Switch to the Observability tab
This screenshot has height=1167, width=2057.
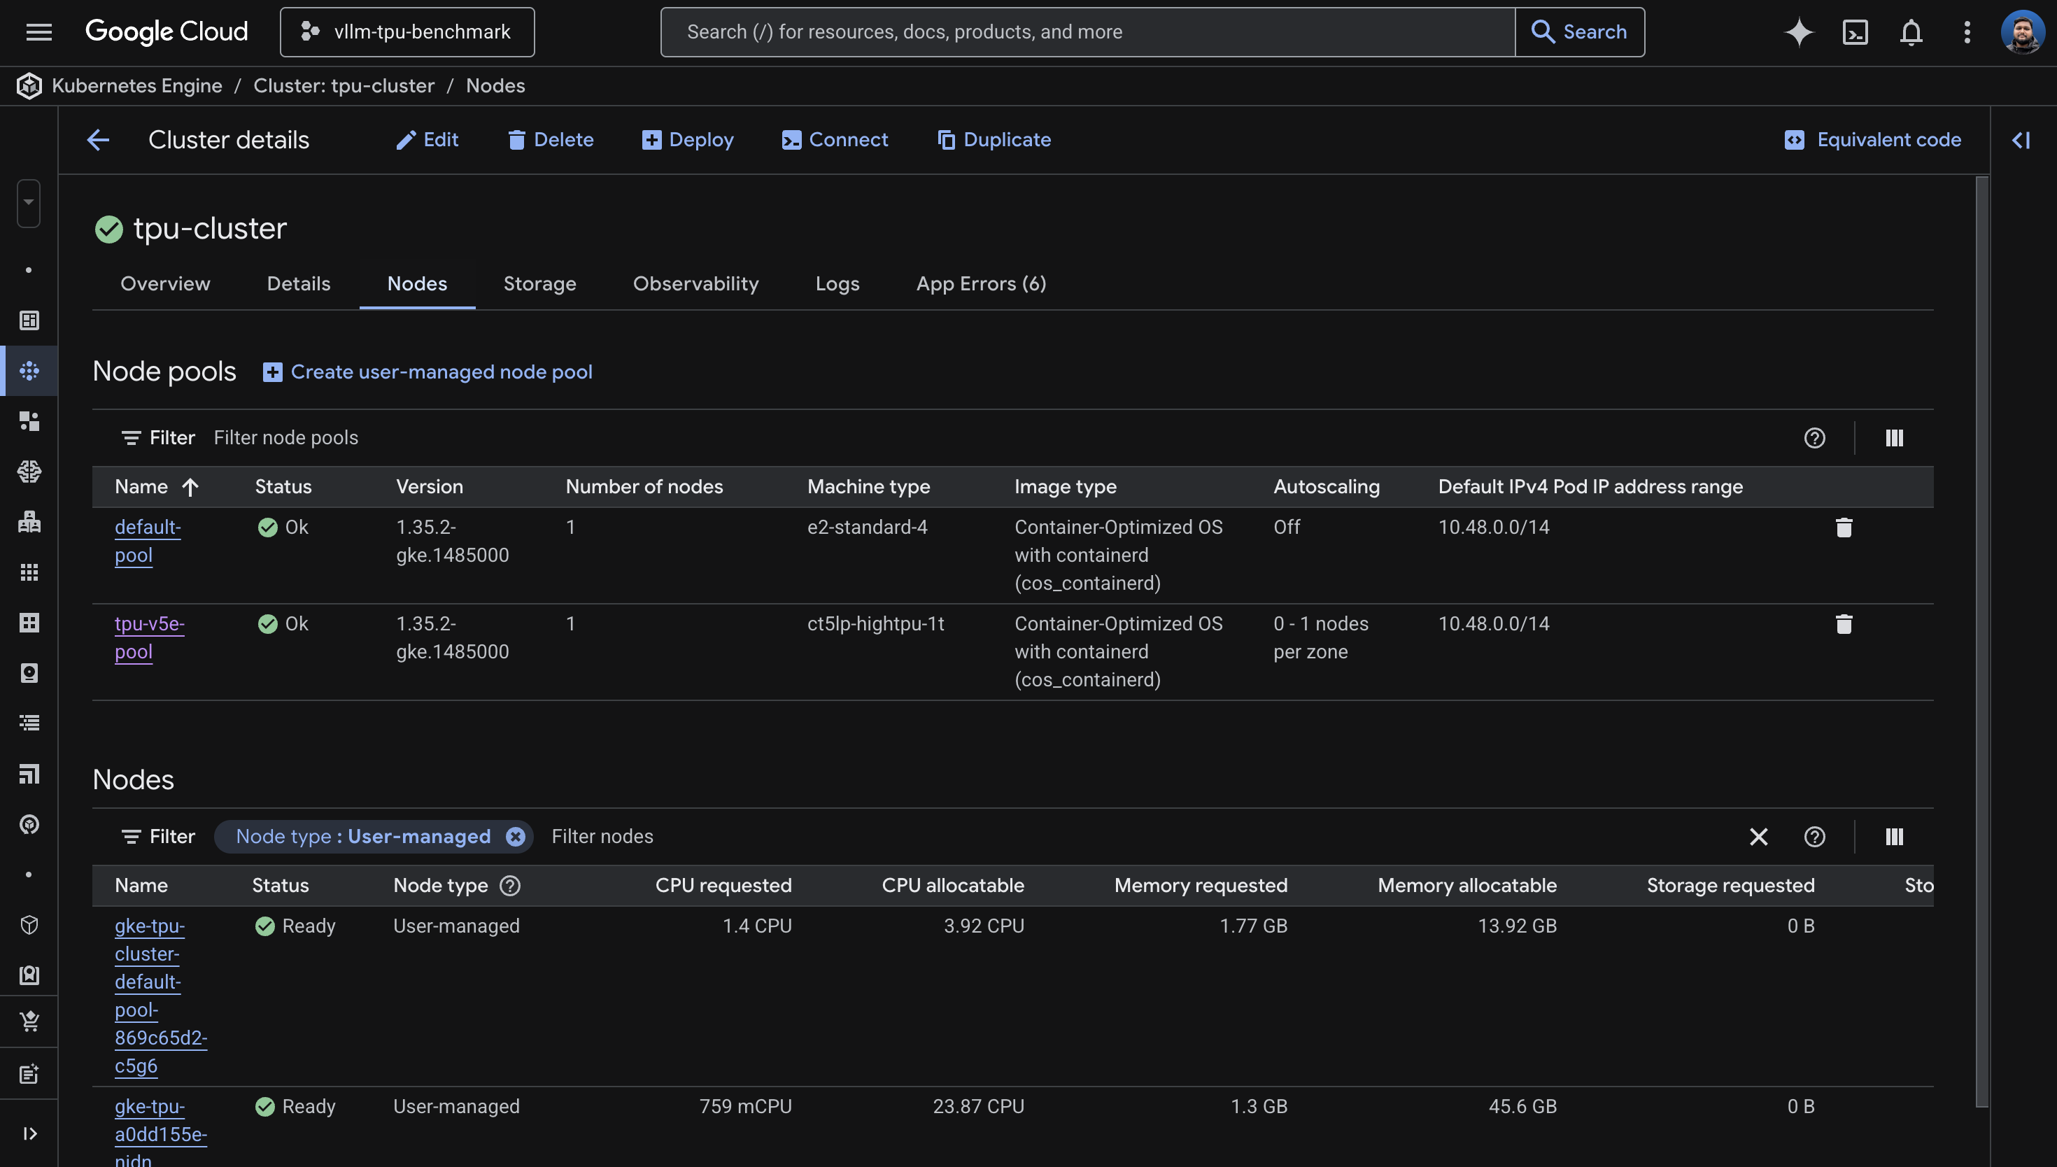pos(695,284)
